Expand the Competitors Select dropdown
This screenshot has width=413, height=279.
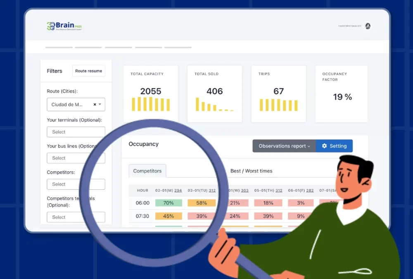point(76,184)
